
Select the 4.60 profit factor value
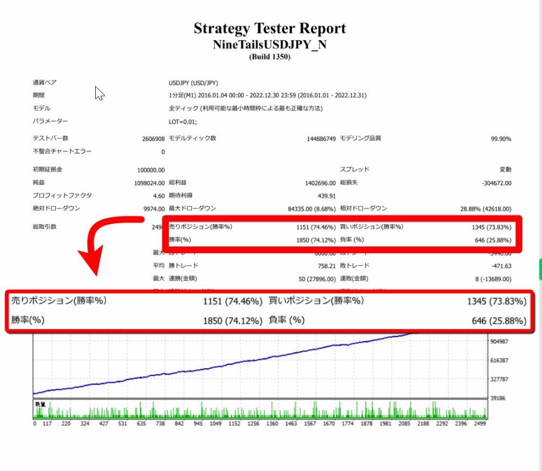[x=159, y=196]
